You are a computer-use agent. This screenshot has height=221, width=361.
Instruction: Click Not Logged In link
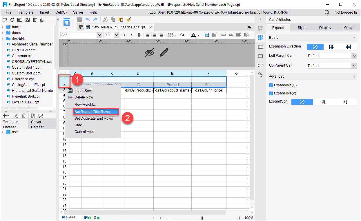(346, 12)
